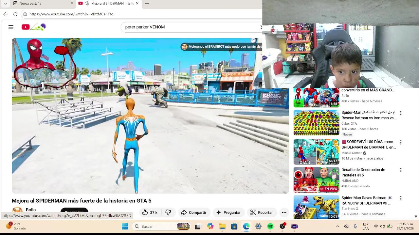Open thumbnail of Rescue batman vs iron man video
419x235 pixels.
[x=316, y=122]
